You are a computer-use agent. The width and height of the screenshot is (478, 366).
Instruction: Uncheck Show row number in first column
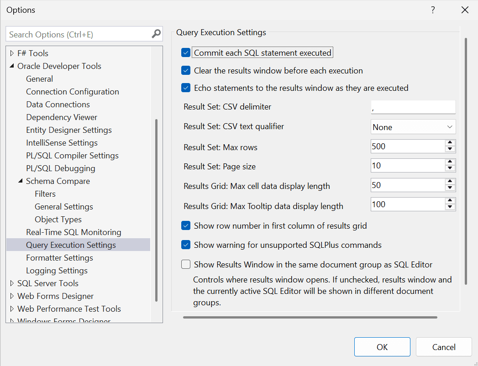[185, 225]
